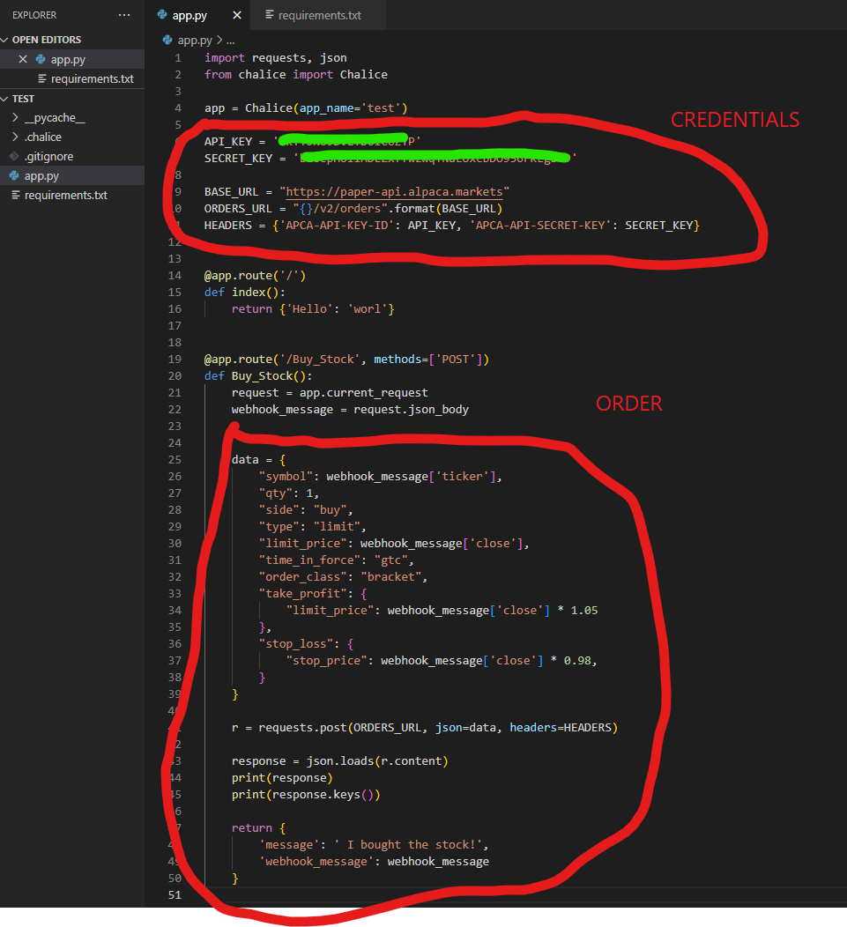Click Python icon on app.py editor tab

(161, 16)
